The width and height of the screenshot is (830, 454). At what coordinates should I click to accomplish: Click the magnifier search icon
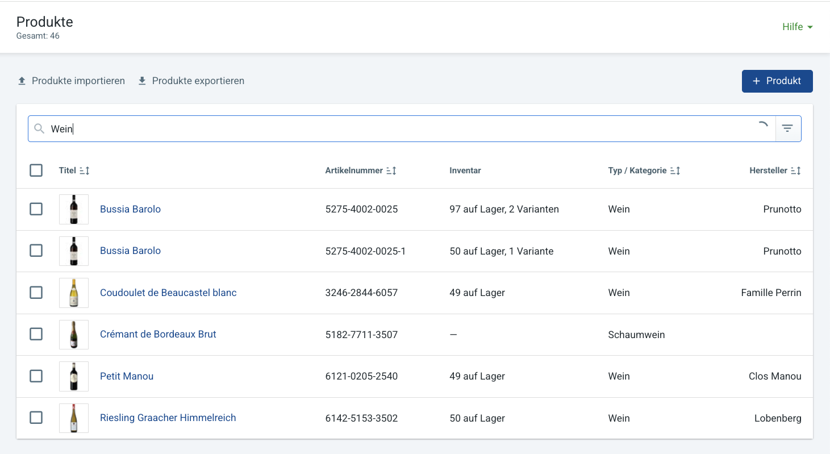pos(39,129)
